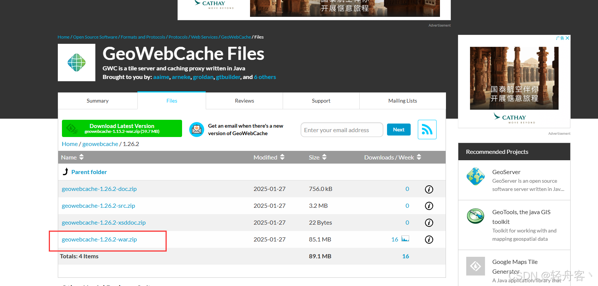Open contributor gtbuilder profile
Screen dimensions: 598x286
point(228,77)
